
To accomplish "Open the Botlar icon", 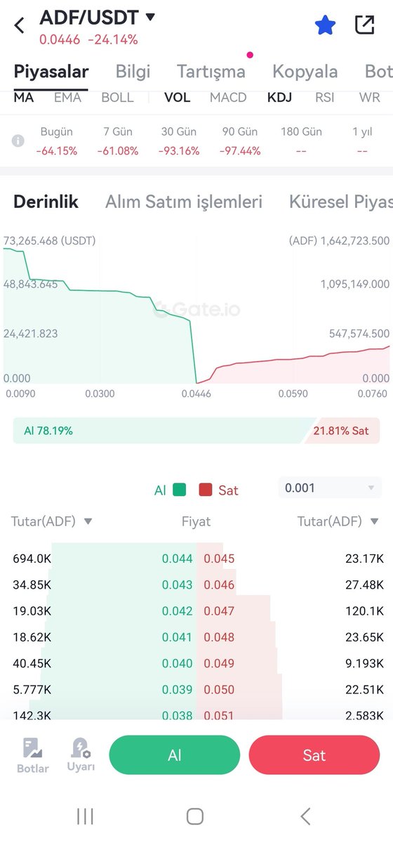I will coord(33,755).
